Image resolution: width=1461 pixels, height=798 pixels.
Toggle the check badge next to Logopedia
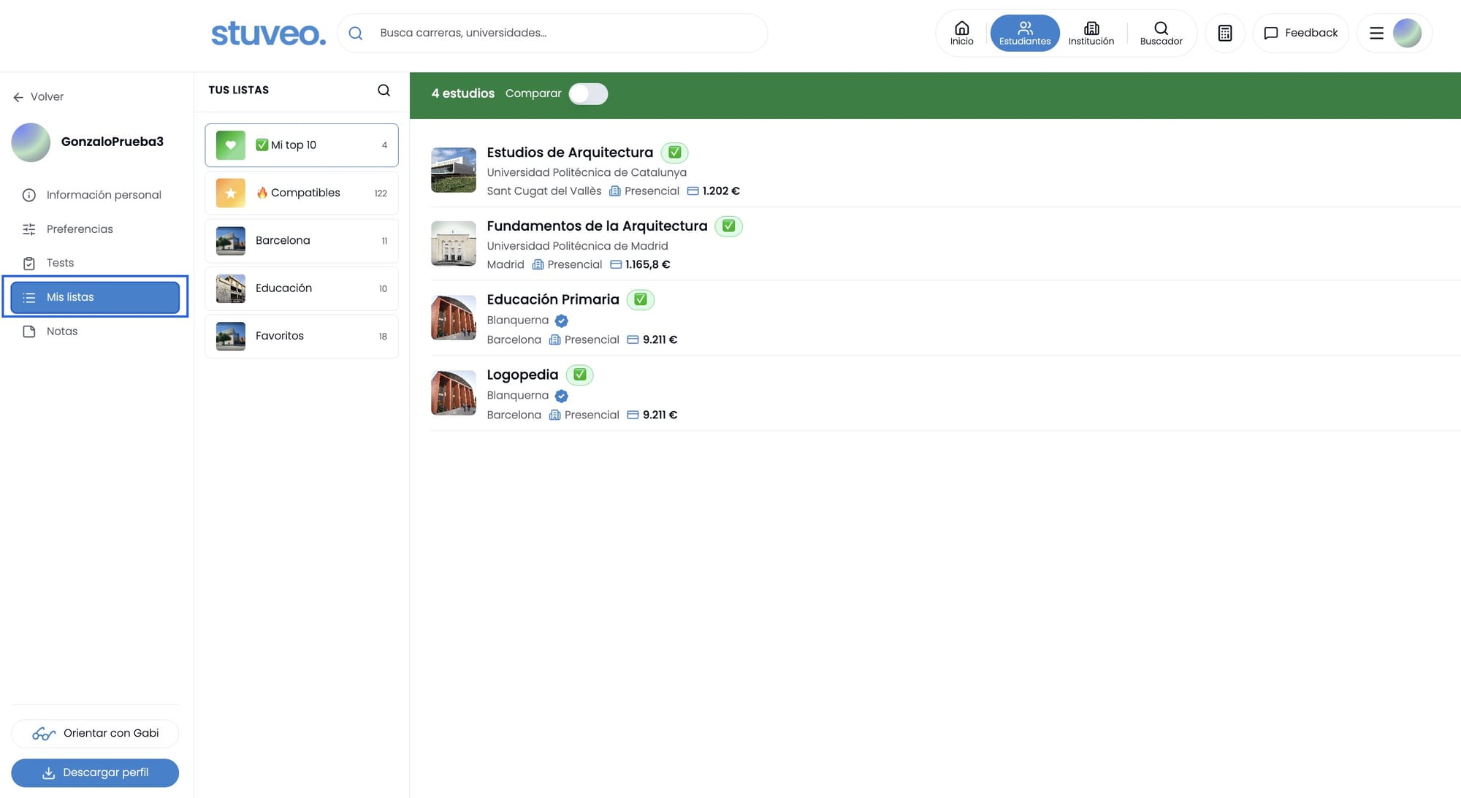pyautogui.click(x=580, y=375)
